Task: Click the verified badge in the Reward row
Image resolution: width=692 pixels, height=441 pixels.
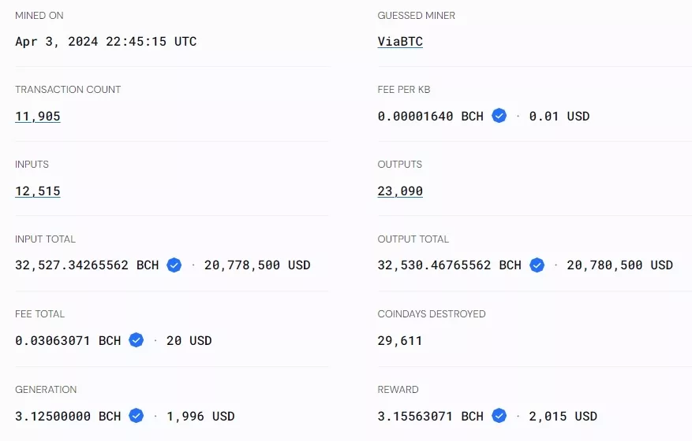Action: point(499,415)
